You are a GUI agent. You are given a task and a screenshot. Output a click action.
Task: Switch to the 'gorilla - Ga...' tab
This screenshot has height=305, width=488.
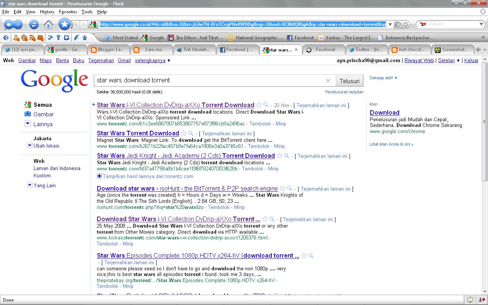pyautogui.click(x=65, y=50)
